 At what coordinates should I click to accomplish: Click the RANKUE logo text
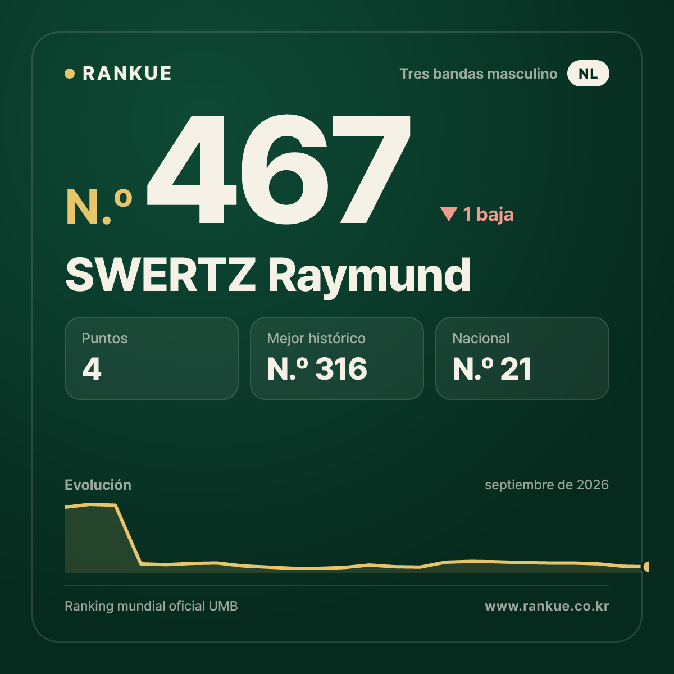pos(127,74)
